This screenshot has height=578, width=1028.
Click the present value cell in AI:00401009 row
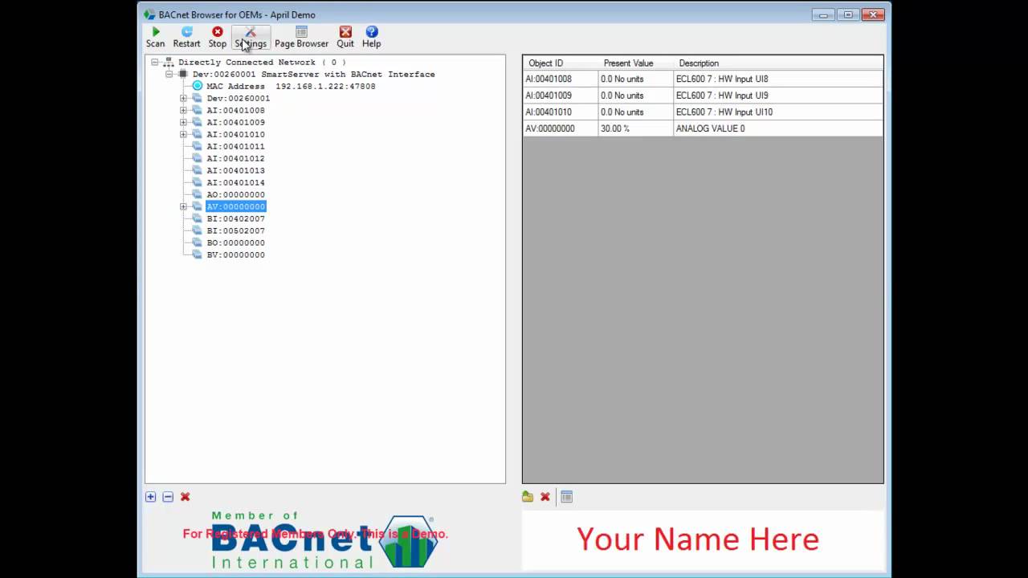[x=635, y=96]
